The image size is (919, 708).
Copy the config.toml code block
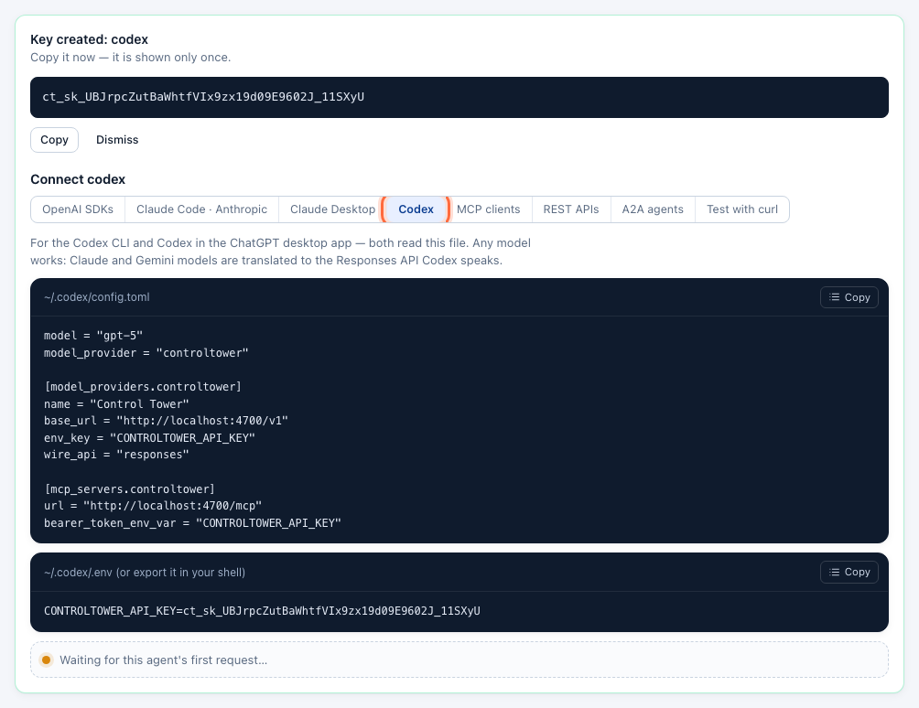(x=849, y=297)
